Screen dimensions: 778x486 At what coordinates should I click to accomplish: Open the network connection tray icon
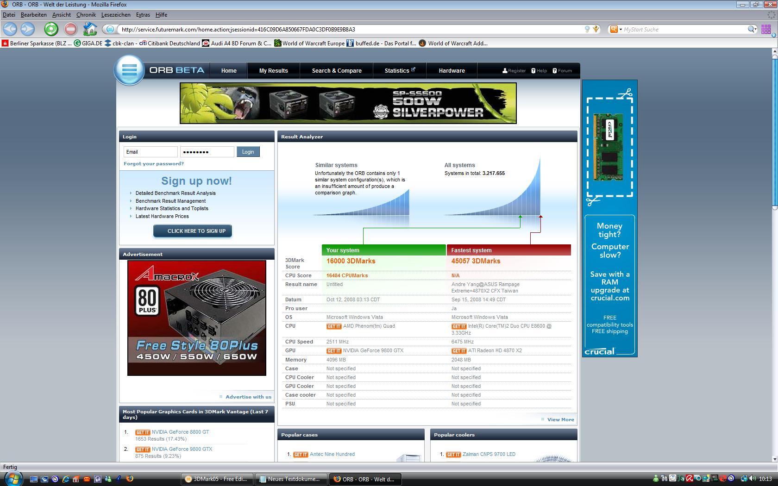744,479
